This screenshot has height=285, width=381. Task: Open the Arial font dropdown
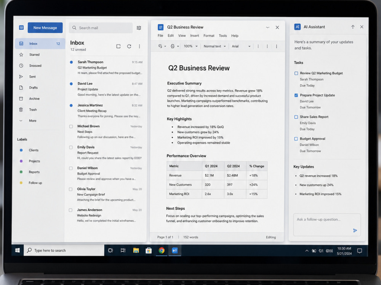241,46
